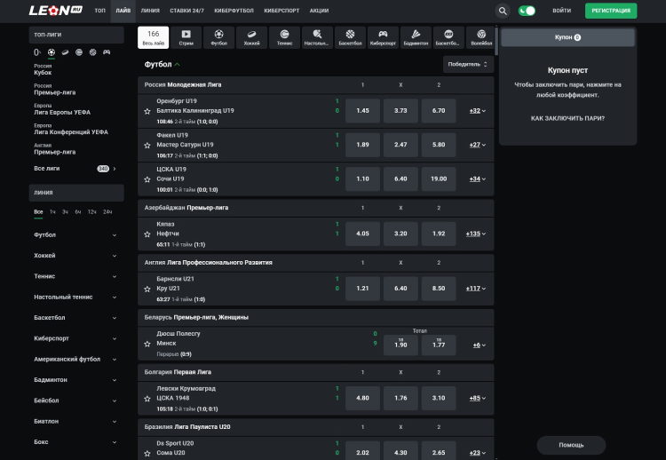Select the Теннис sport filter tile
Image resolution: width=666 pixels, height=460 pixels.
(284, 37)
